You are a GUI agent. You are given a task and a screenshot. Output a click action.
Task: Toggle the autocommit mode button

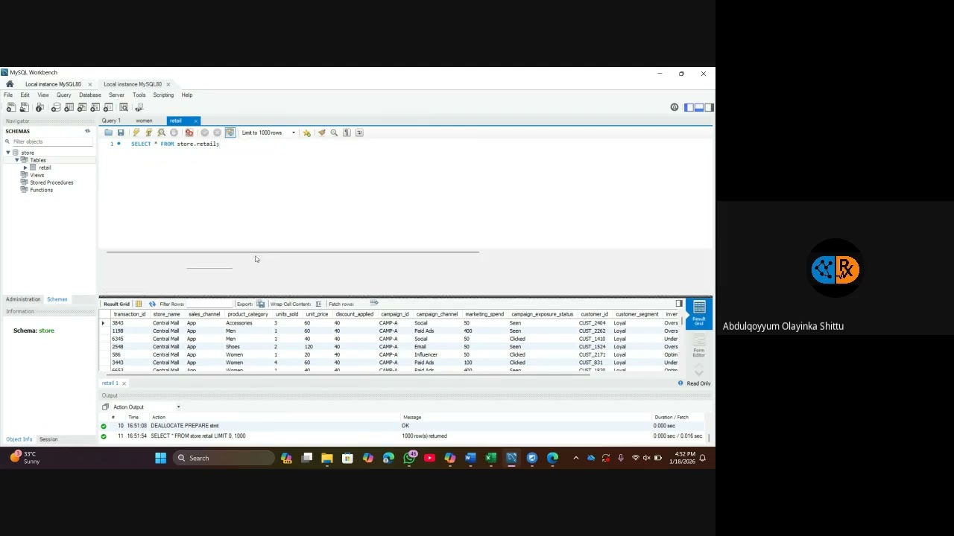point(230,133)
